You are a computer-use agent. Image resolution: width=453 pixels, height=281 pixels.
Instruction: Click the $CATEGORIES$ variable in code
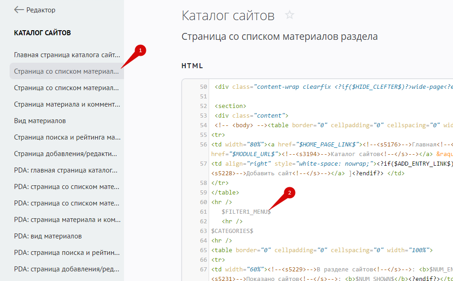click(232, 231)
